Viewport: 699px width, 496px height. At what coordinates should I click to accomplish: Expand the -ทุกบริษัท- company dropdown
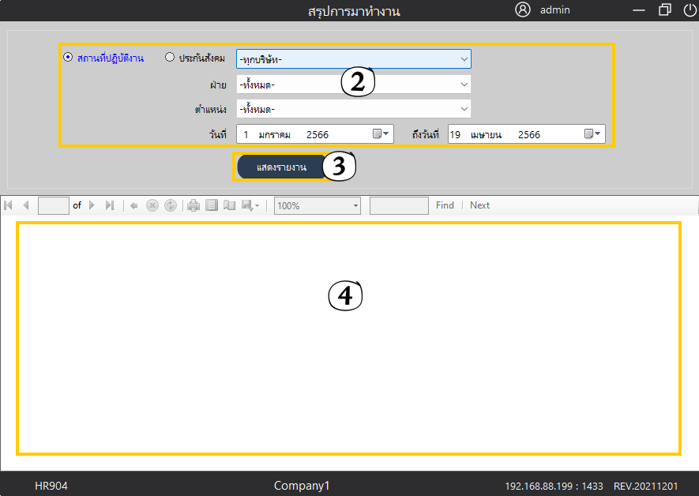[464, 59]
